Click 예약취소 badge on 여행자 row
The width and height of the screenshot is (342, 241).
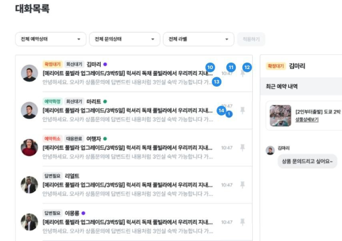52,139
